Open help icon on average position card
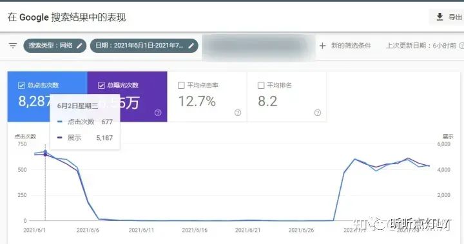Viewport: 464px width, 244px height. [x=318, y=113]
